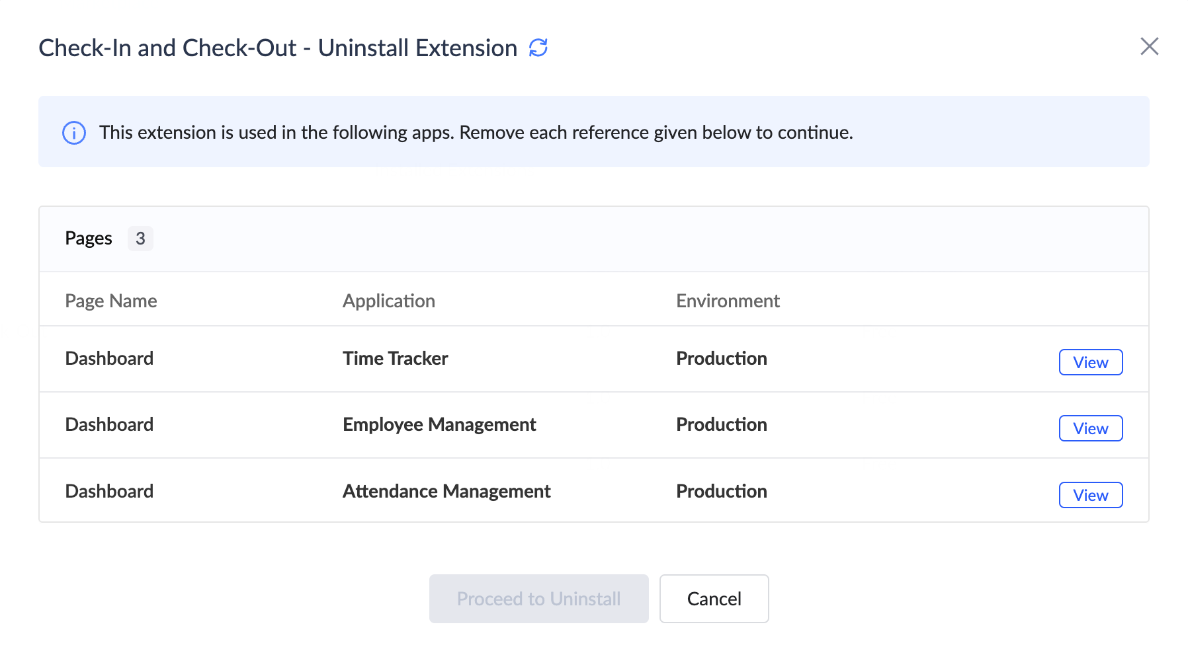
Task: View the Attendance Management dashboard reference
Action: pos(1090,495)
